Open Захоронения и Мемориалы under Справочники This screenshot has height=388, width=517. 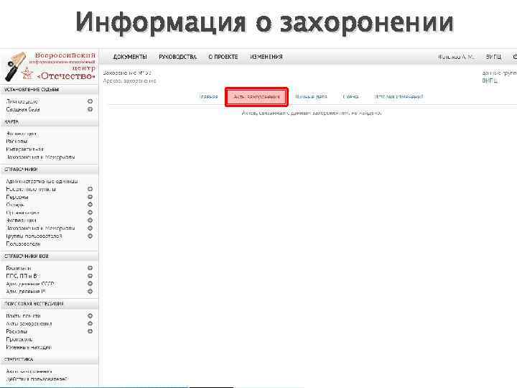(40, 228)
